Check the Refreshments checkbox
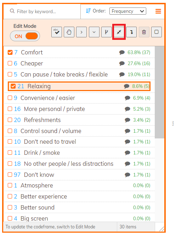 pos(10,120)
